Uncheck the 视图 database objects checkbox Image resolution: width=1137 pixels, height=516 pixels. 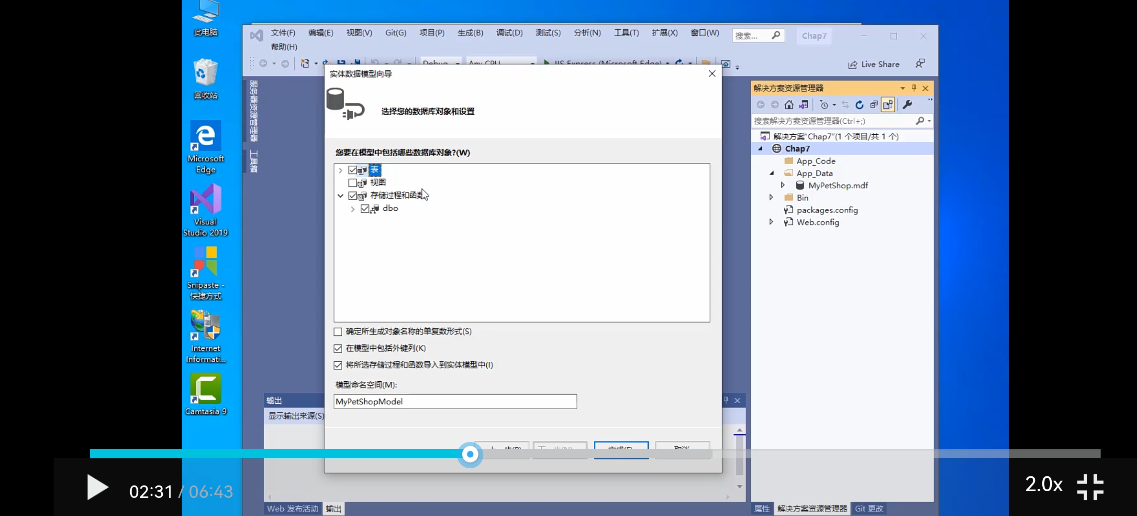[x=353, y=183]
